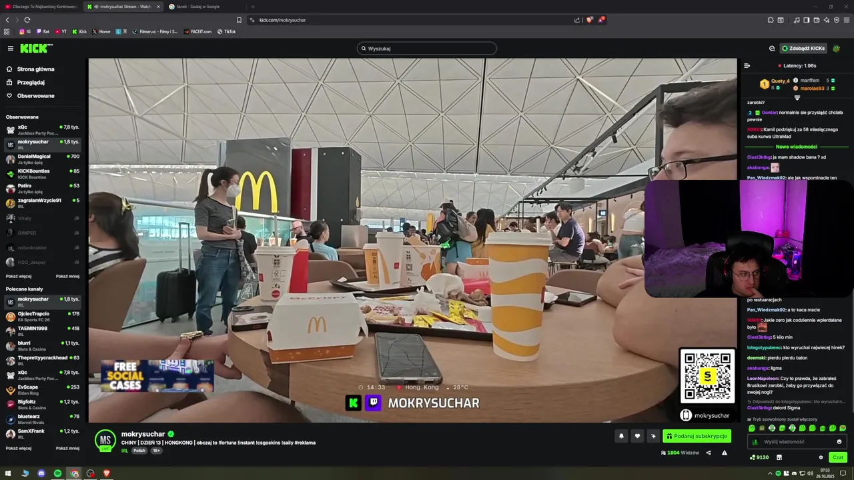This screenshot has width=854, height=480.
Task: Open KICKBounties channel in sidebar
Action: 43,173
